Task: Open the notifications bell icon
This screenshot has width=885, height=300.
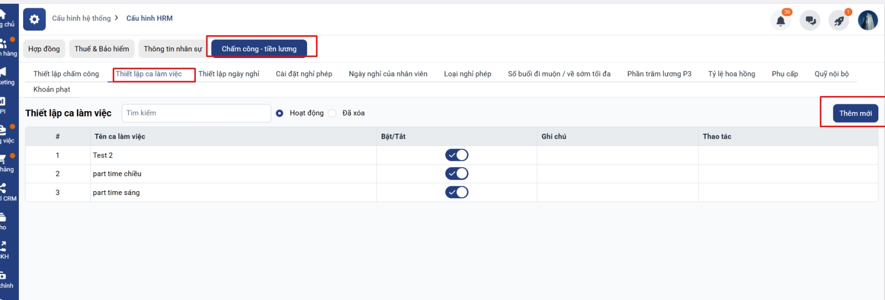Action: point(780,21)
